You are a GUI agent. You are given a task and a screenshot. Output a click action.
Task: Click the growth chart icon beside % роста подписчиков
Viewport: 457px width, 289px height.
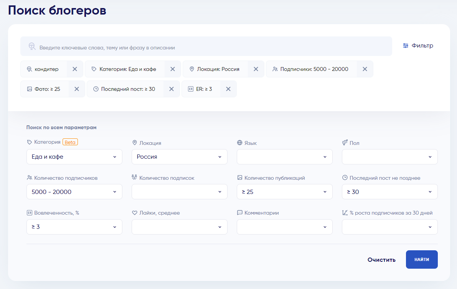[x=345, y=213]
